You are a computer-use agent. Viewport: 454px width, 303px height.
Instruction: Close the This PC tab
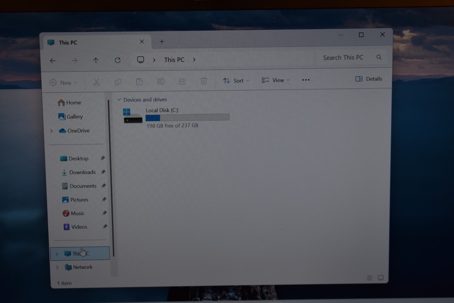click(142, 42)
